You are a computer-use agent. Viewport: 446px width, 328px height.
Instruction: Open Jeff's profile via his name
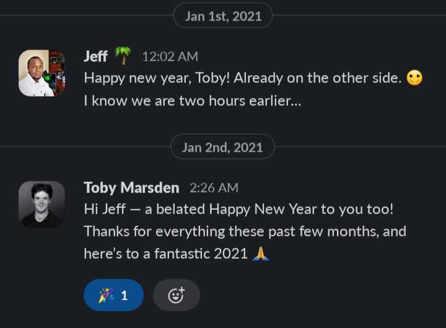pyautogui.click(x=95, y=56)
